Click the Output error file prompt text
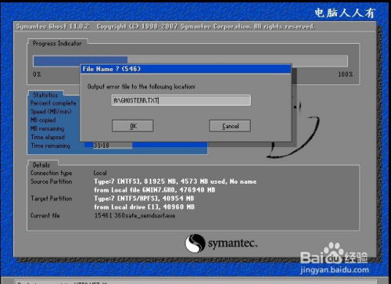 tap(141, 87)
